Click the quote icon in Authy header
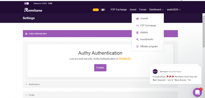 [26, 34]
